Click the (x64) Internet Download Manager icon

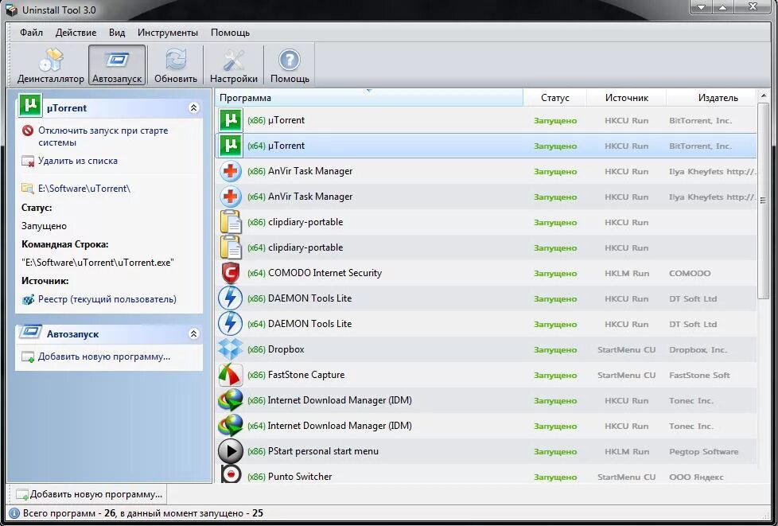point(231,425)
